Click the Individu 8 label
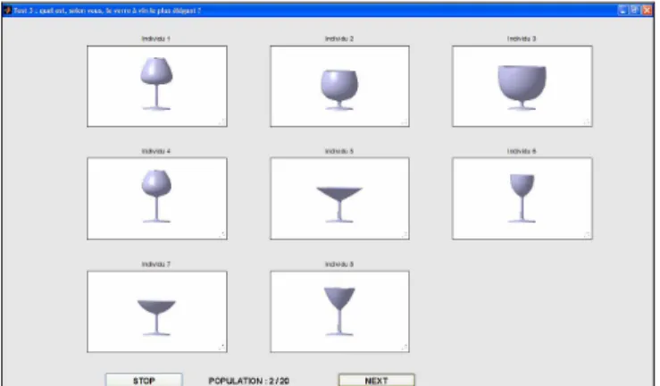 coord(339,264)
